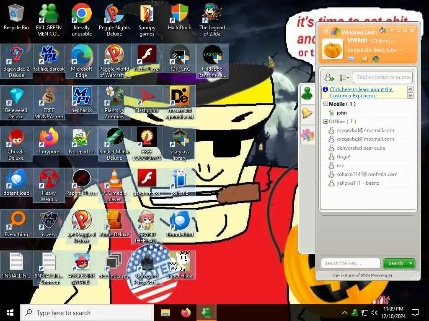This screenshot has height=321, width=429.
Task: Select the Heavy Weap... desktop icon
Action: tap(49, 186)
